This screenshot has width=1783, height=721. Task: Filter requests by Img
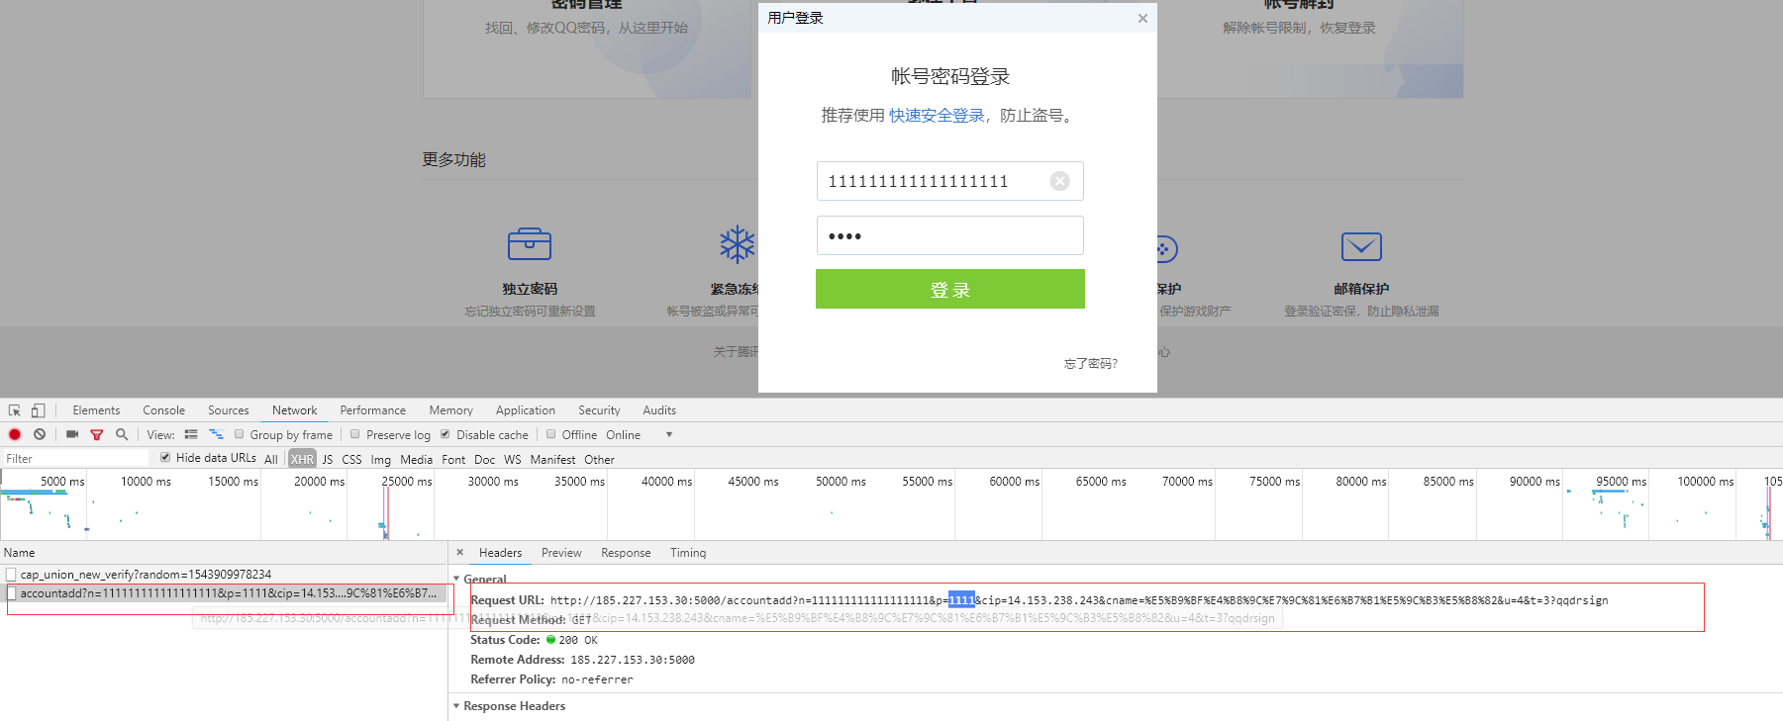pos(381,460)
